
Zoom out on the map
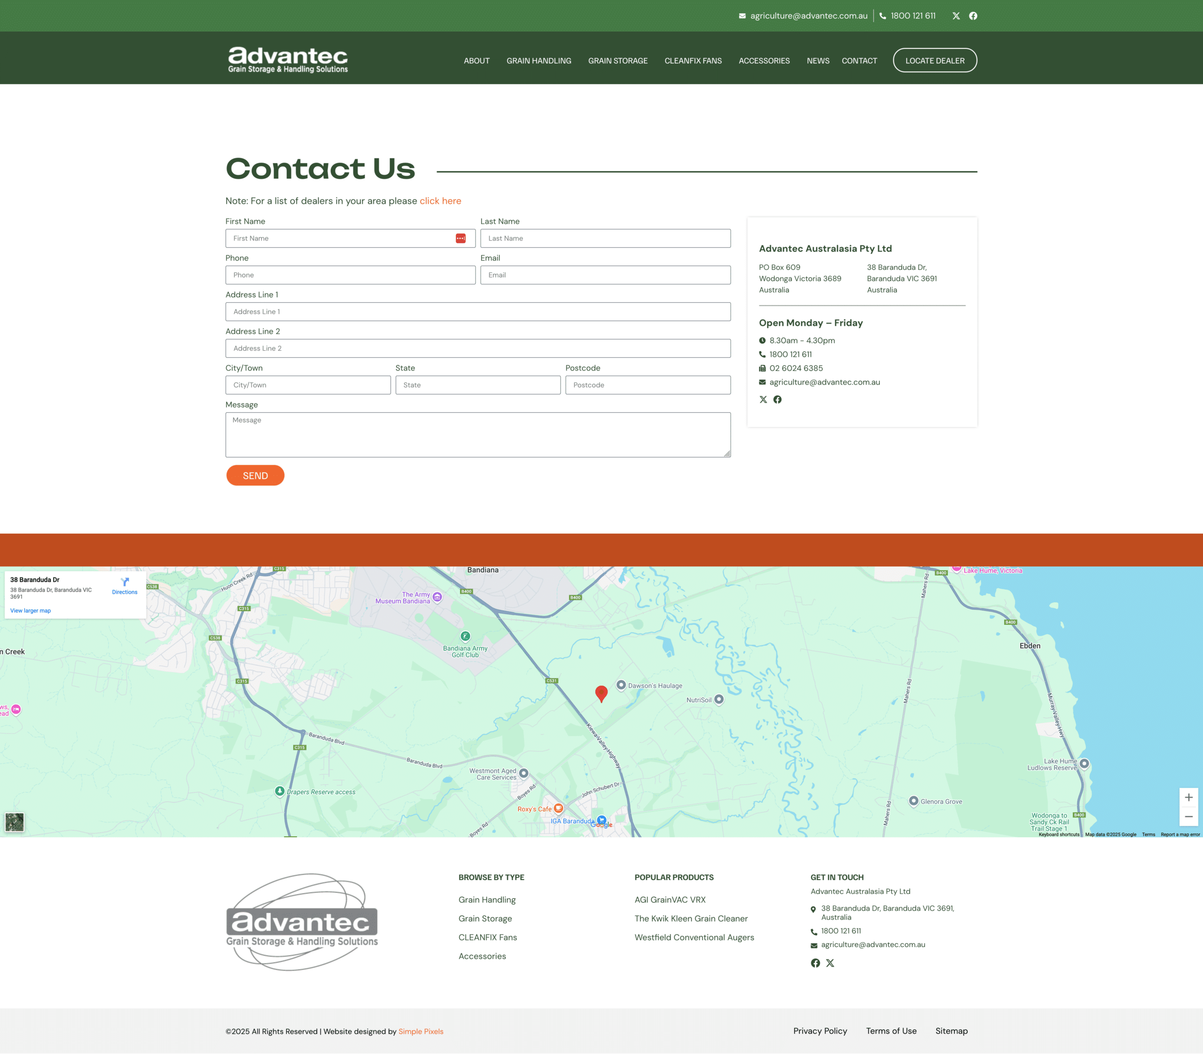[x=1188, y=817]
